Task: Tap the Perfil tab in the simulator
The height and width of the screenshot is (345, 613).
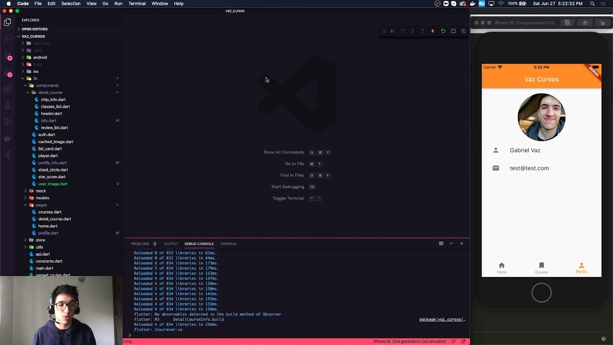Action: [x=581, y=268]
